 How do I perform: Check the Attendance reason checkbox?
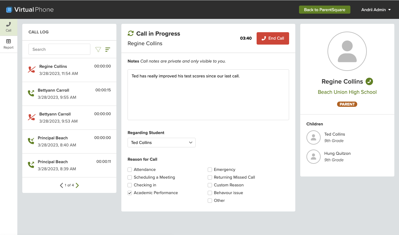(130, 170)
